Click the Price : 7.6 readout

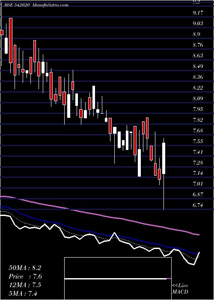tap(25, 276)
